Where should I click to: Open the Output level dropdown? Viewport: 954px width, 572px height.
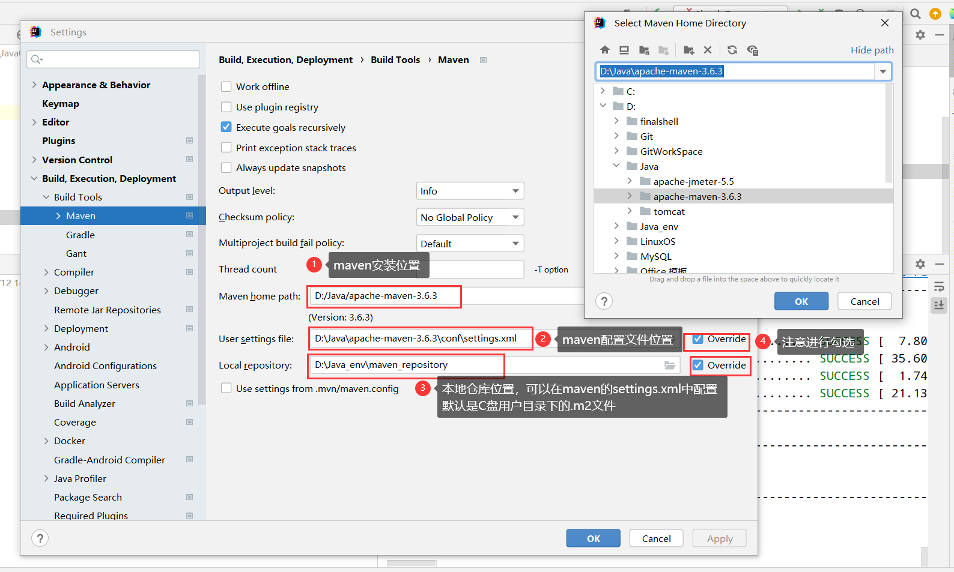(470, 191)
